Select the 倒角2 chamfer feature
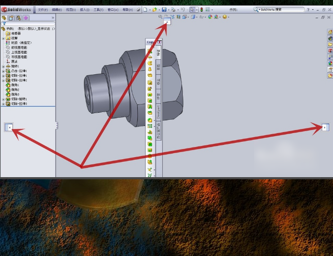This screenshot has height=256, width=333. (12, 90)
